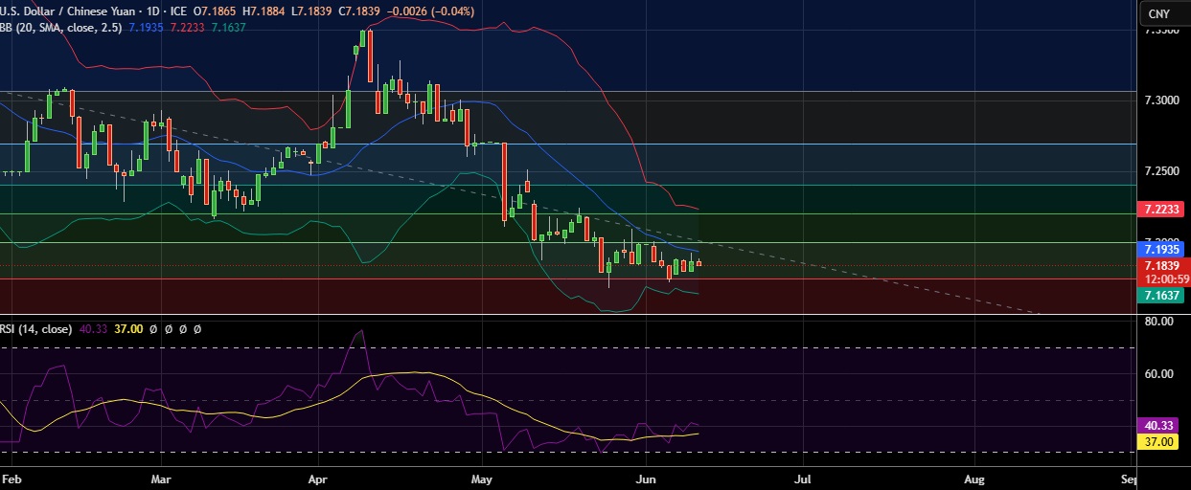Click the blue 7.1935 value in BB legend
1191x490 pixels.
tap(147, 28)
